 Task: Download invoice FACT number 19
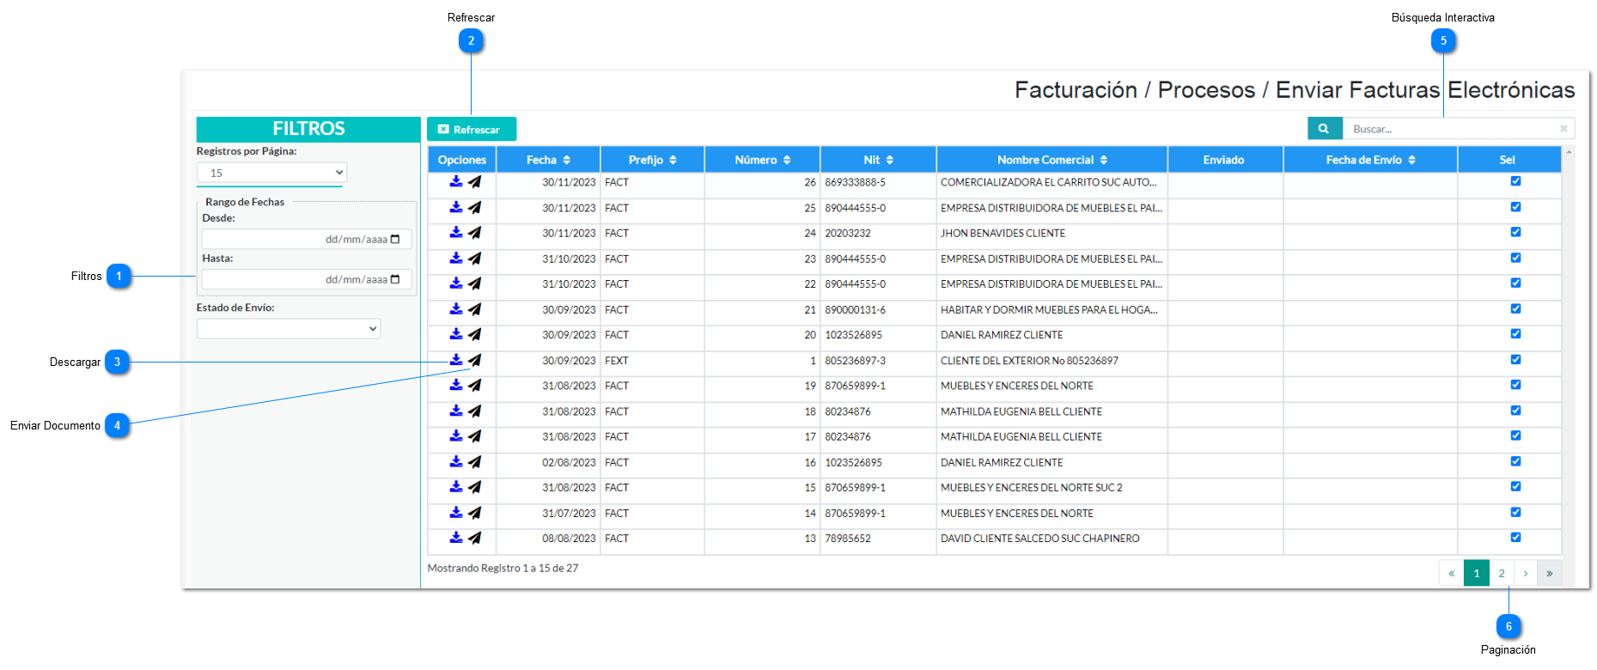tap(456, 386)
